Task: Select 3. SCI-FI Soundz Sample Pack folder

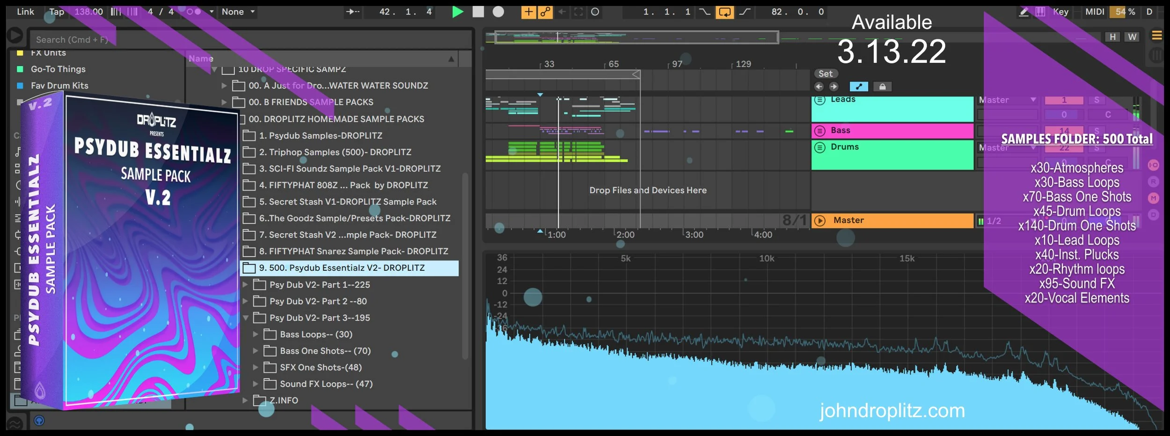Action: point(350,169)
